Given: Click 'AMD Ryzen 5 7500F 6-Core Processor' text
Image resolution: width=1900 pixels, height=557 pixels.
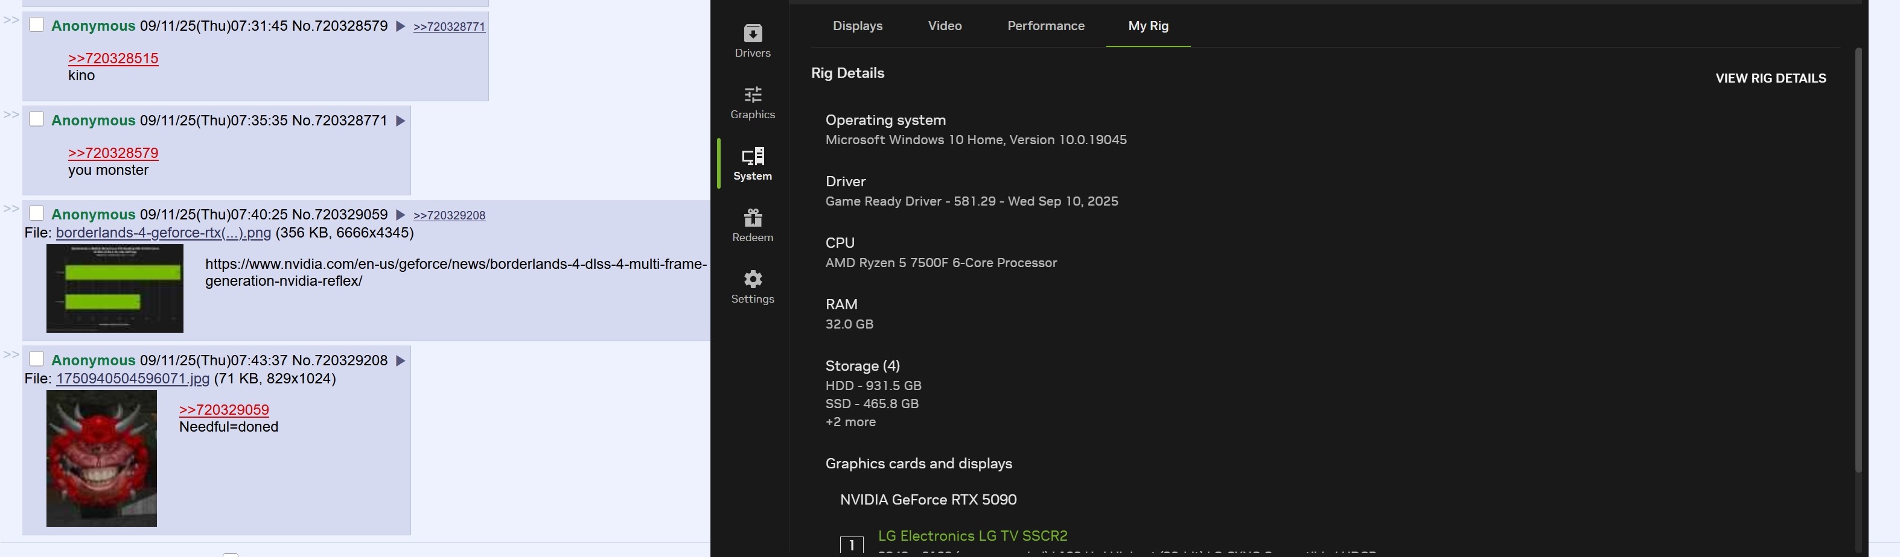Looking at the screenshot, I should (940, 263).
